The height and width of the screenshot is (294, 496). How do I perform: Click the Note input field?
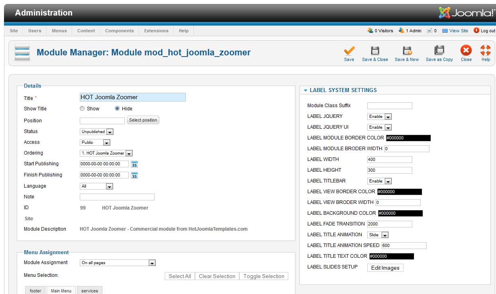pyautogui.click(x=117, y=197)
